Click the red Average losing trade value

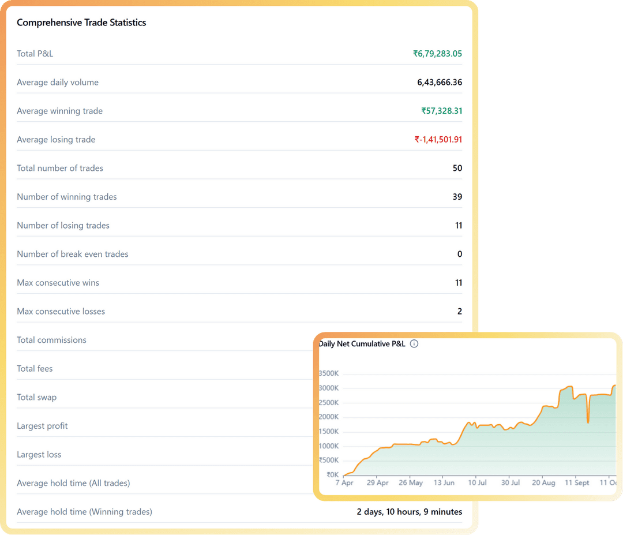click(x=438, y=140)
